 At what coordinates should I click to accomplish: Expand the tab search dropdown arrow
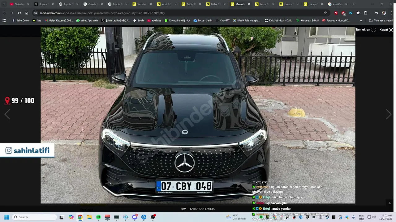point(4,4)
